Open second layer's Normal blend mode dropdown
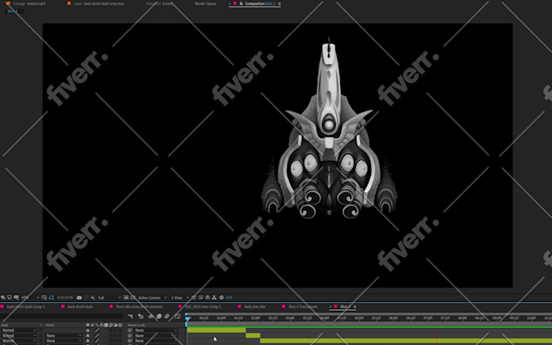Image resolution: width=552 pixels, height=345 pixels. tap(19, 335)
